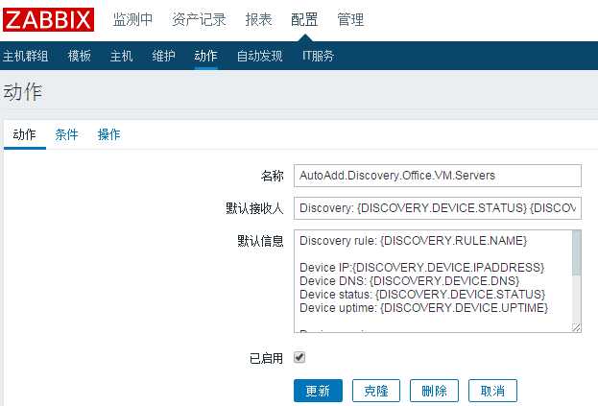598x406 pixels.
Task: Click the 'Device status: {DISCOVERY.DEVICE.STATUS}' line
Action: click(422, 295)
